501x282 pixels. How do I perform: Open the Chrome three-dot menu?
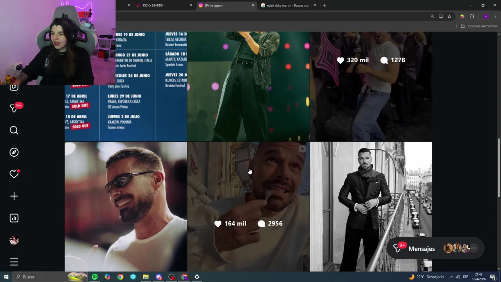pos(496,16)
